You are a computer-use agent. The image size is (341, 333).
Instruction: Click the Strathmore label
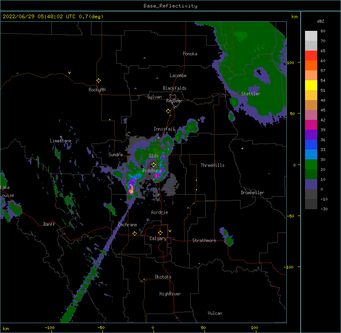point(204,240)
